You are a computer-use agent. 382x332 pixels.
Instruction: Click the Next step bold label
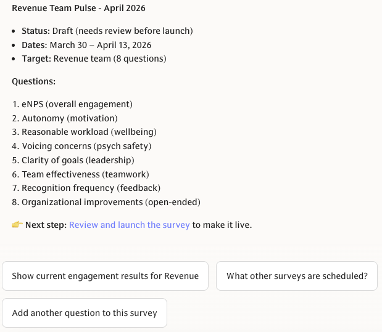46,225
